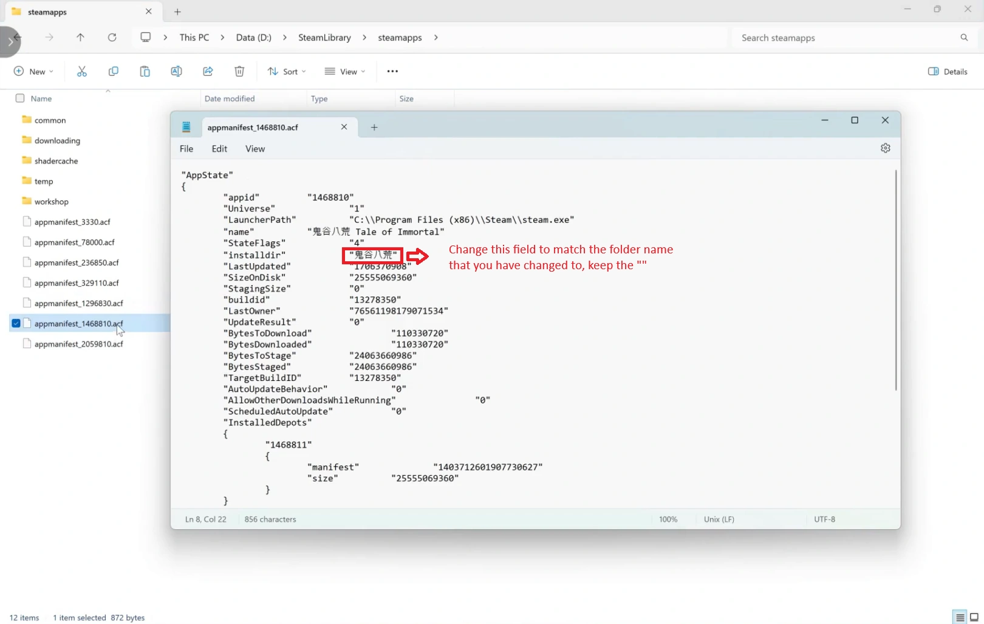
Task: Select the appmanifest_2059810.acf file
Action: [78, 344]
